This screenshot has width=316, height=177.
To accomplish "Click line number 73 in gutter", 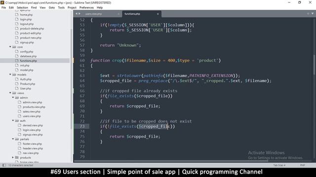I will (x=82, y=126).
